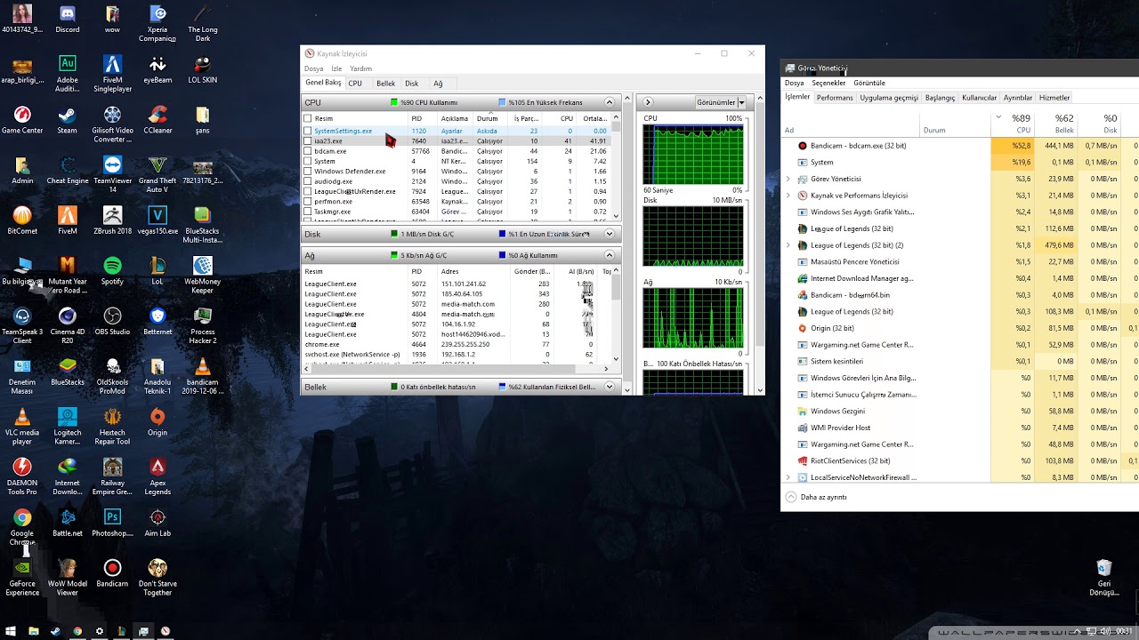
Task: Expand the Bellek section chevron
Action: [x=610, y=387]
